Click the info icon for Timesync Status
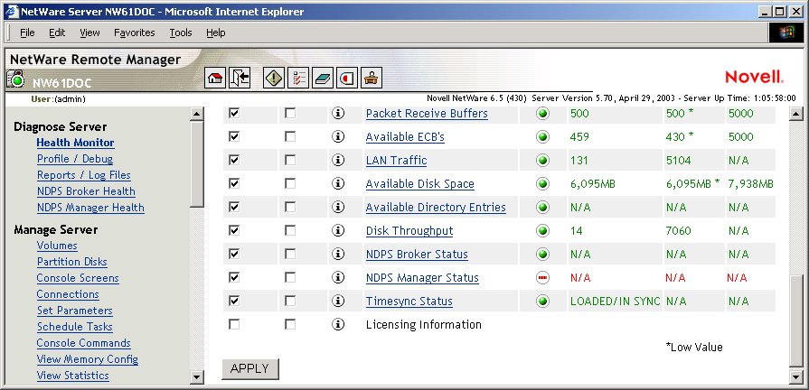809x390 pixels. click(x=338, y=301)
